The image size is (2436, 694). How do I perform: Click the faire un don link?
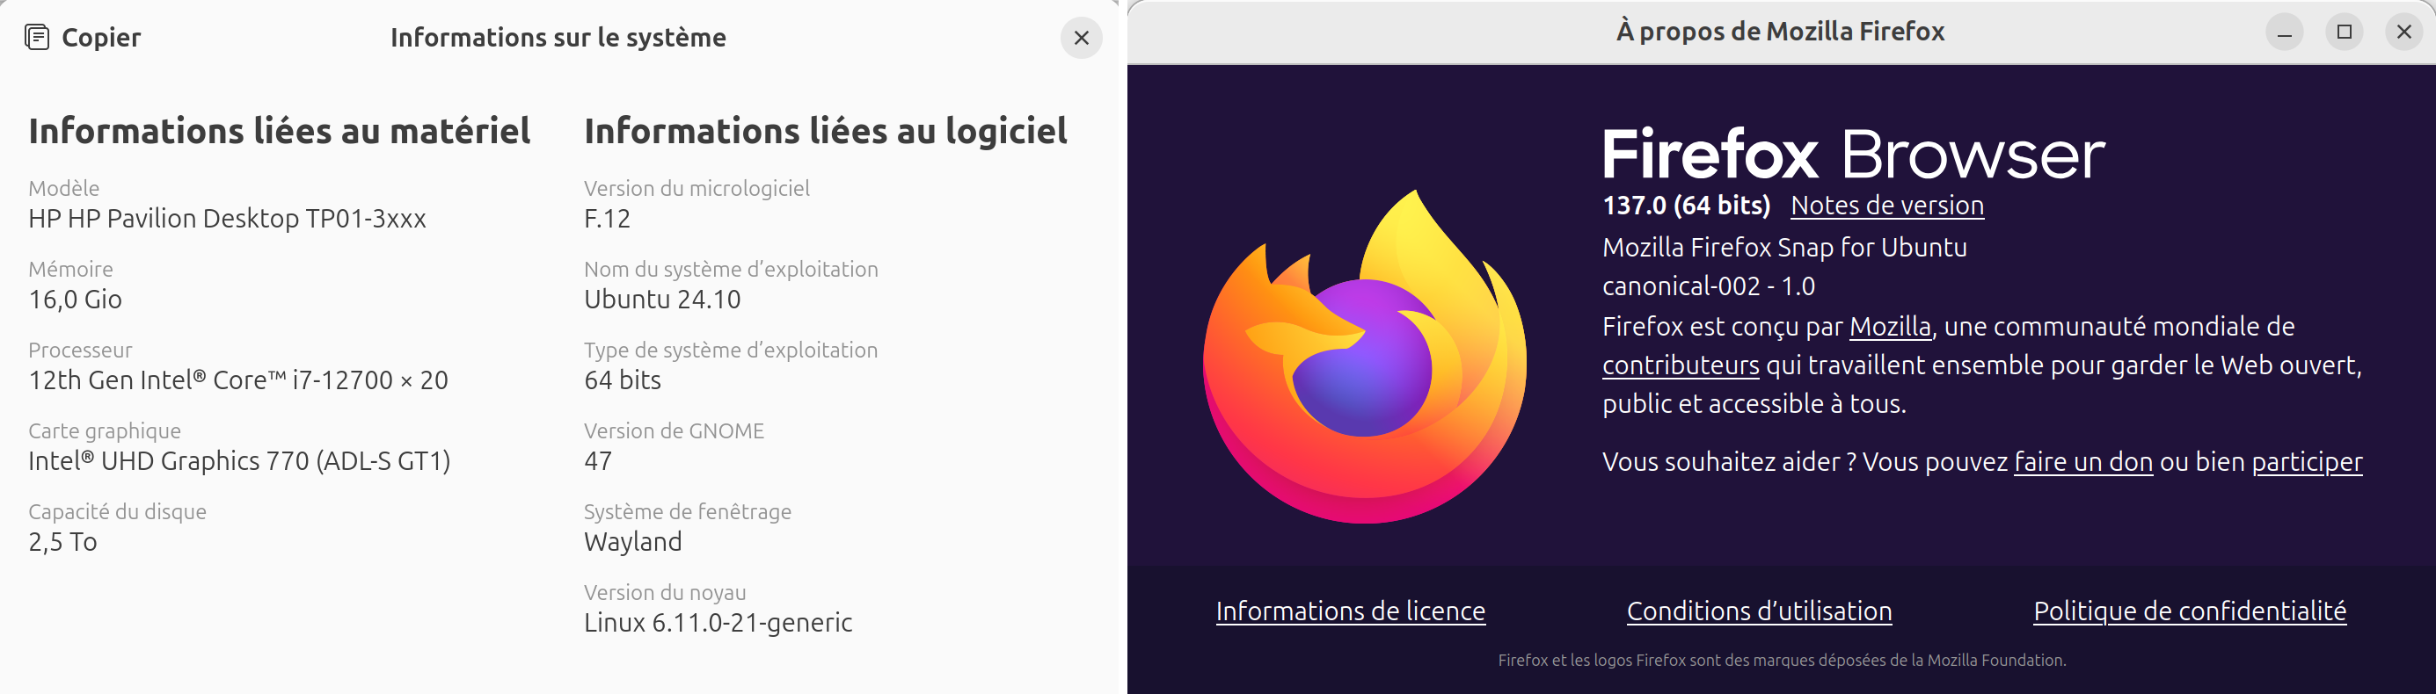pyautogui.click(x=2083, y=462)
